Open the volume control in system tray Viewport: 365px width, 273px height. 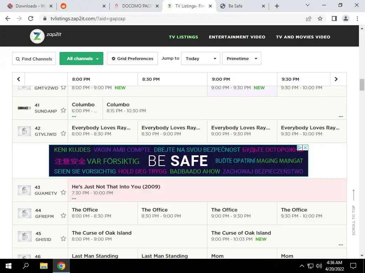click(319, 266)
